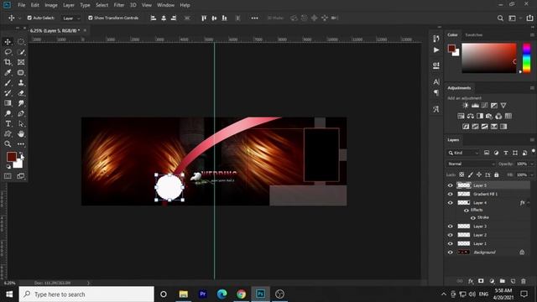Viewport: 537px width, 302px height.
Task: Add a Photo Filter adjustment
Action: click(489, 116)
